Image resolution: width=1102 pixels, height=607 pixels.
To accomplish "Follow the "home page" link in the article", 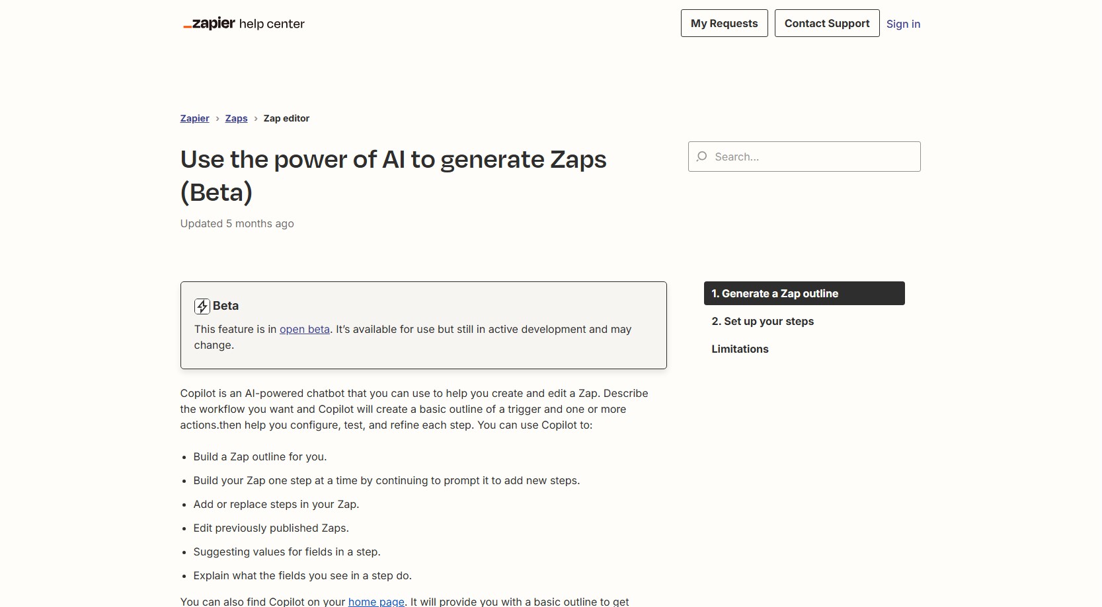I will click(376, 602).
